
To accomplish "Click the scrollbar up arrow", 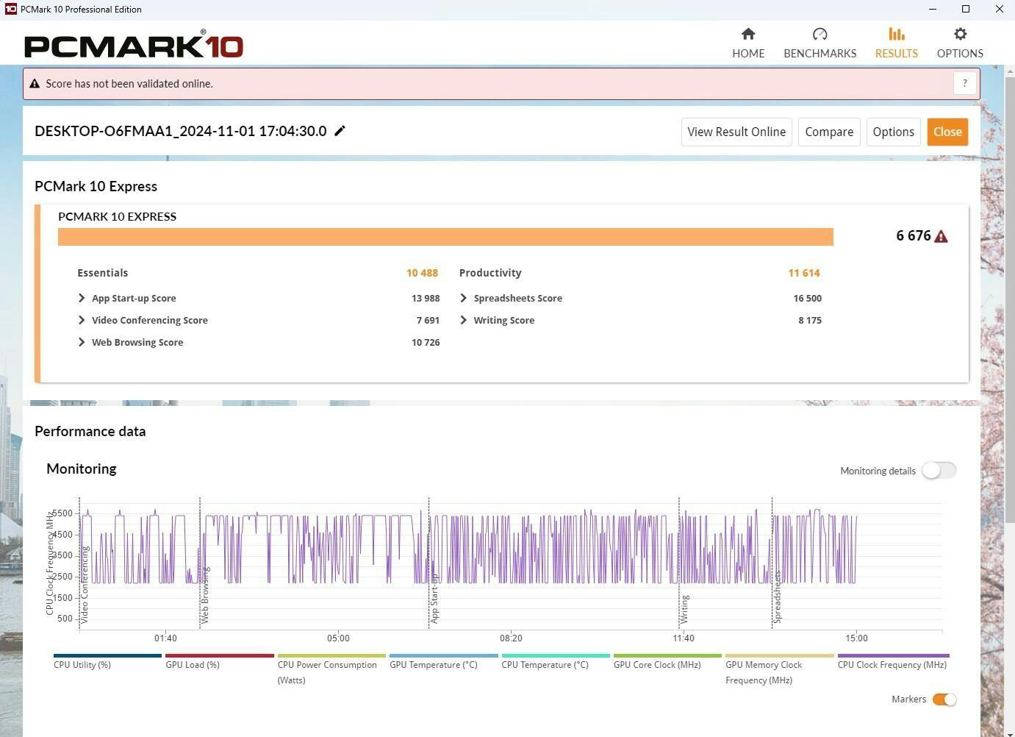I will pyautogui.click(x=1009, y=70).
